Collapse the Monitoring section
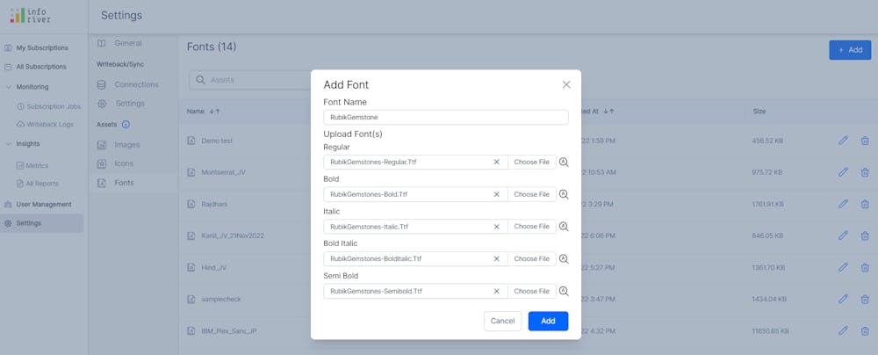 (x=9, y=87)
